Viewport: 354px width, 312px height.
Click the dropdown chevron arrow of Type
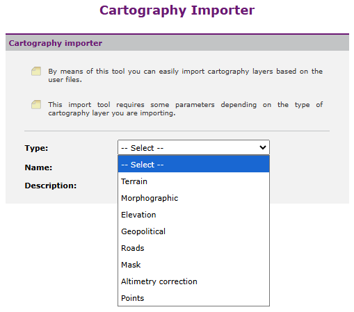(263, 147)
